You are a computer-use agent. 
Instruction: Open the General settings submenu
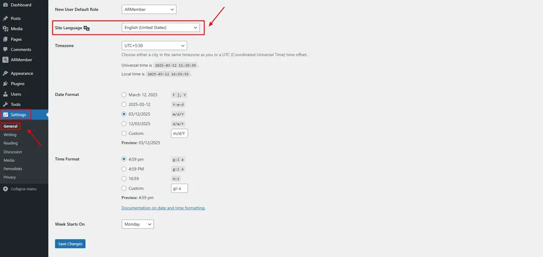(10, 126)
